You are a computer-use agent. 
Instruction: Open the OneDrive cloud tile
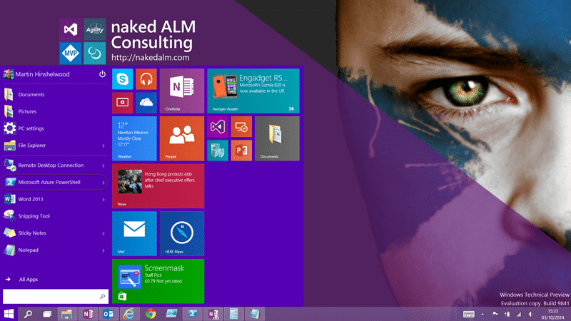146,103
